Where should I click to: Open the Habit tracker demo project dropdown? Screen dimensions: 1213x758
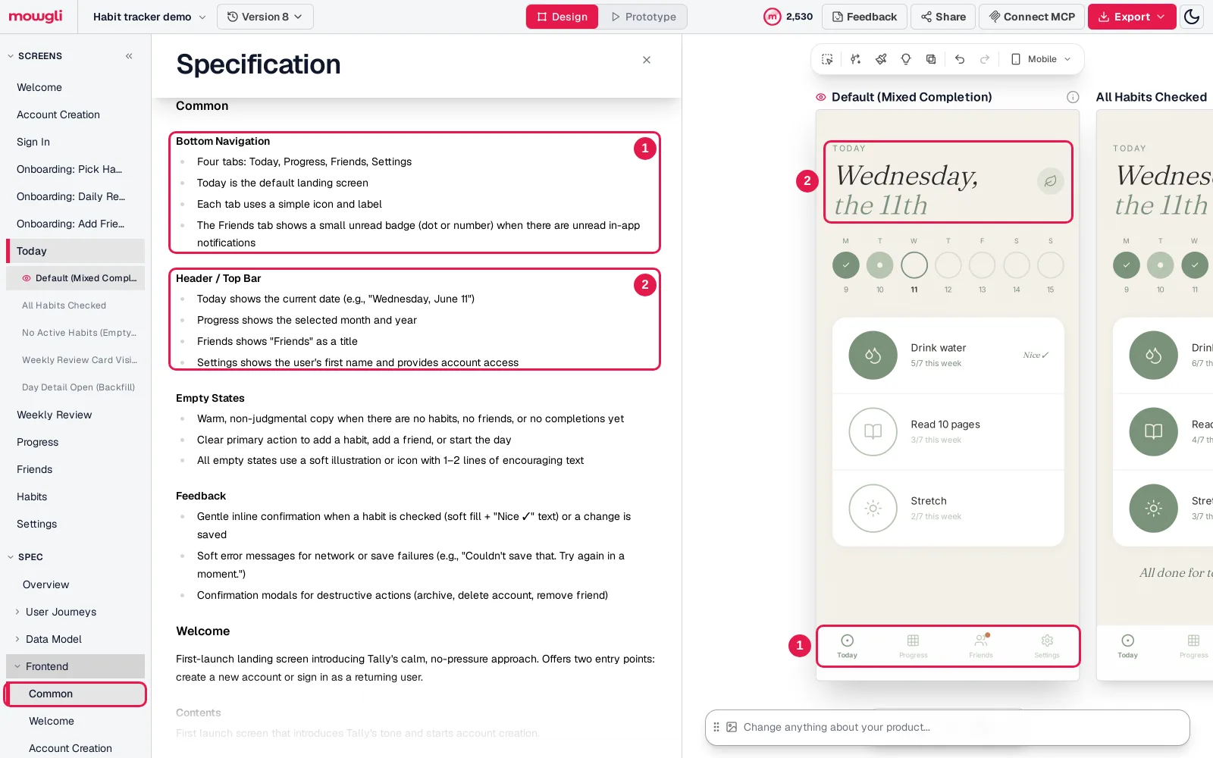tap(149, 17)
